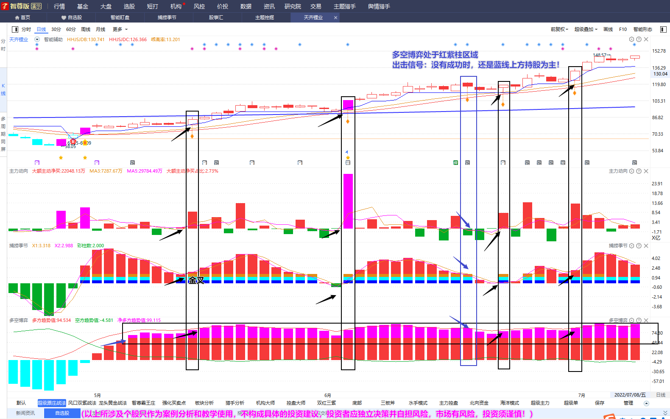Close the 主力动向 indicator panel

point(646,171)
